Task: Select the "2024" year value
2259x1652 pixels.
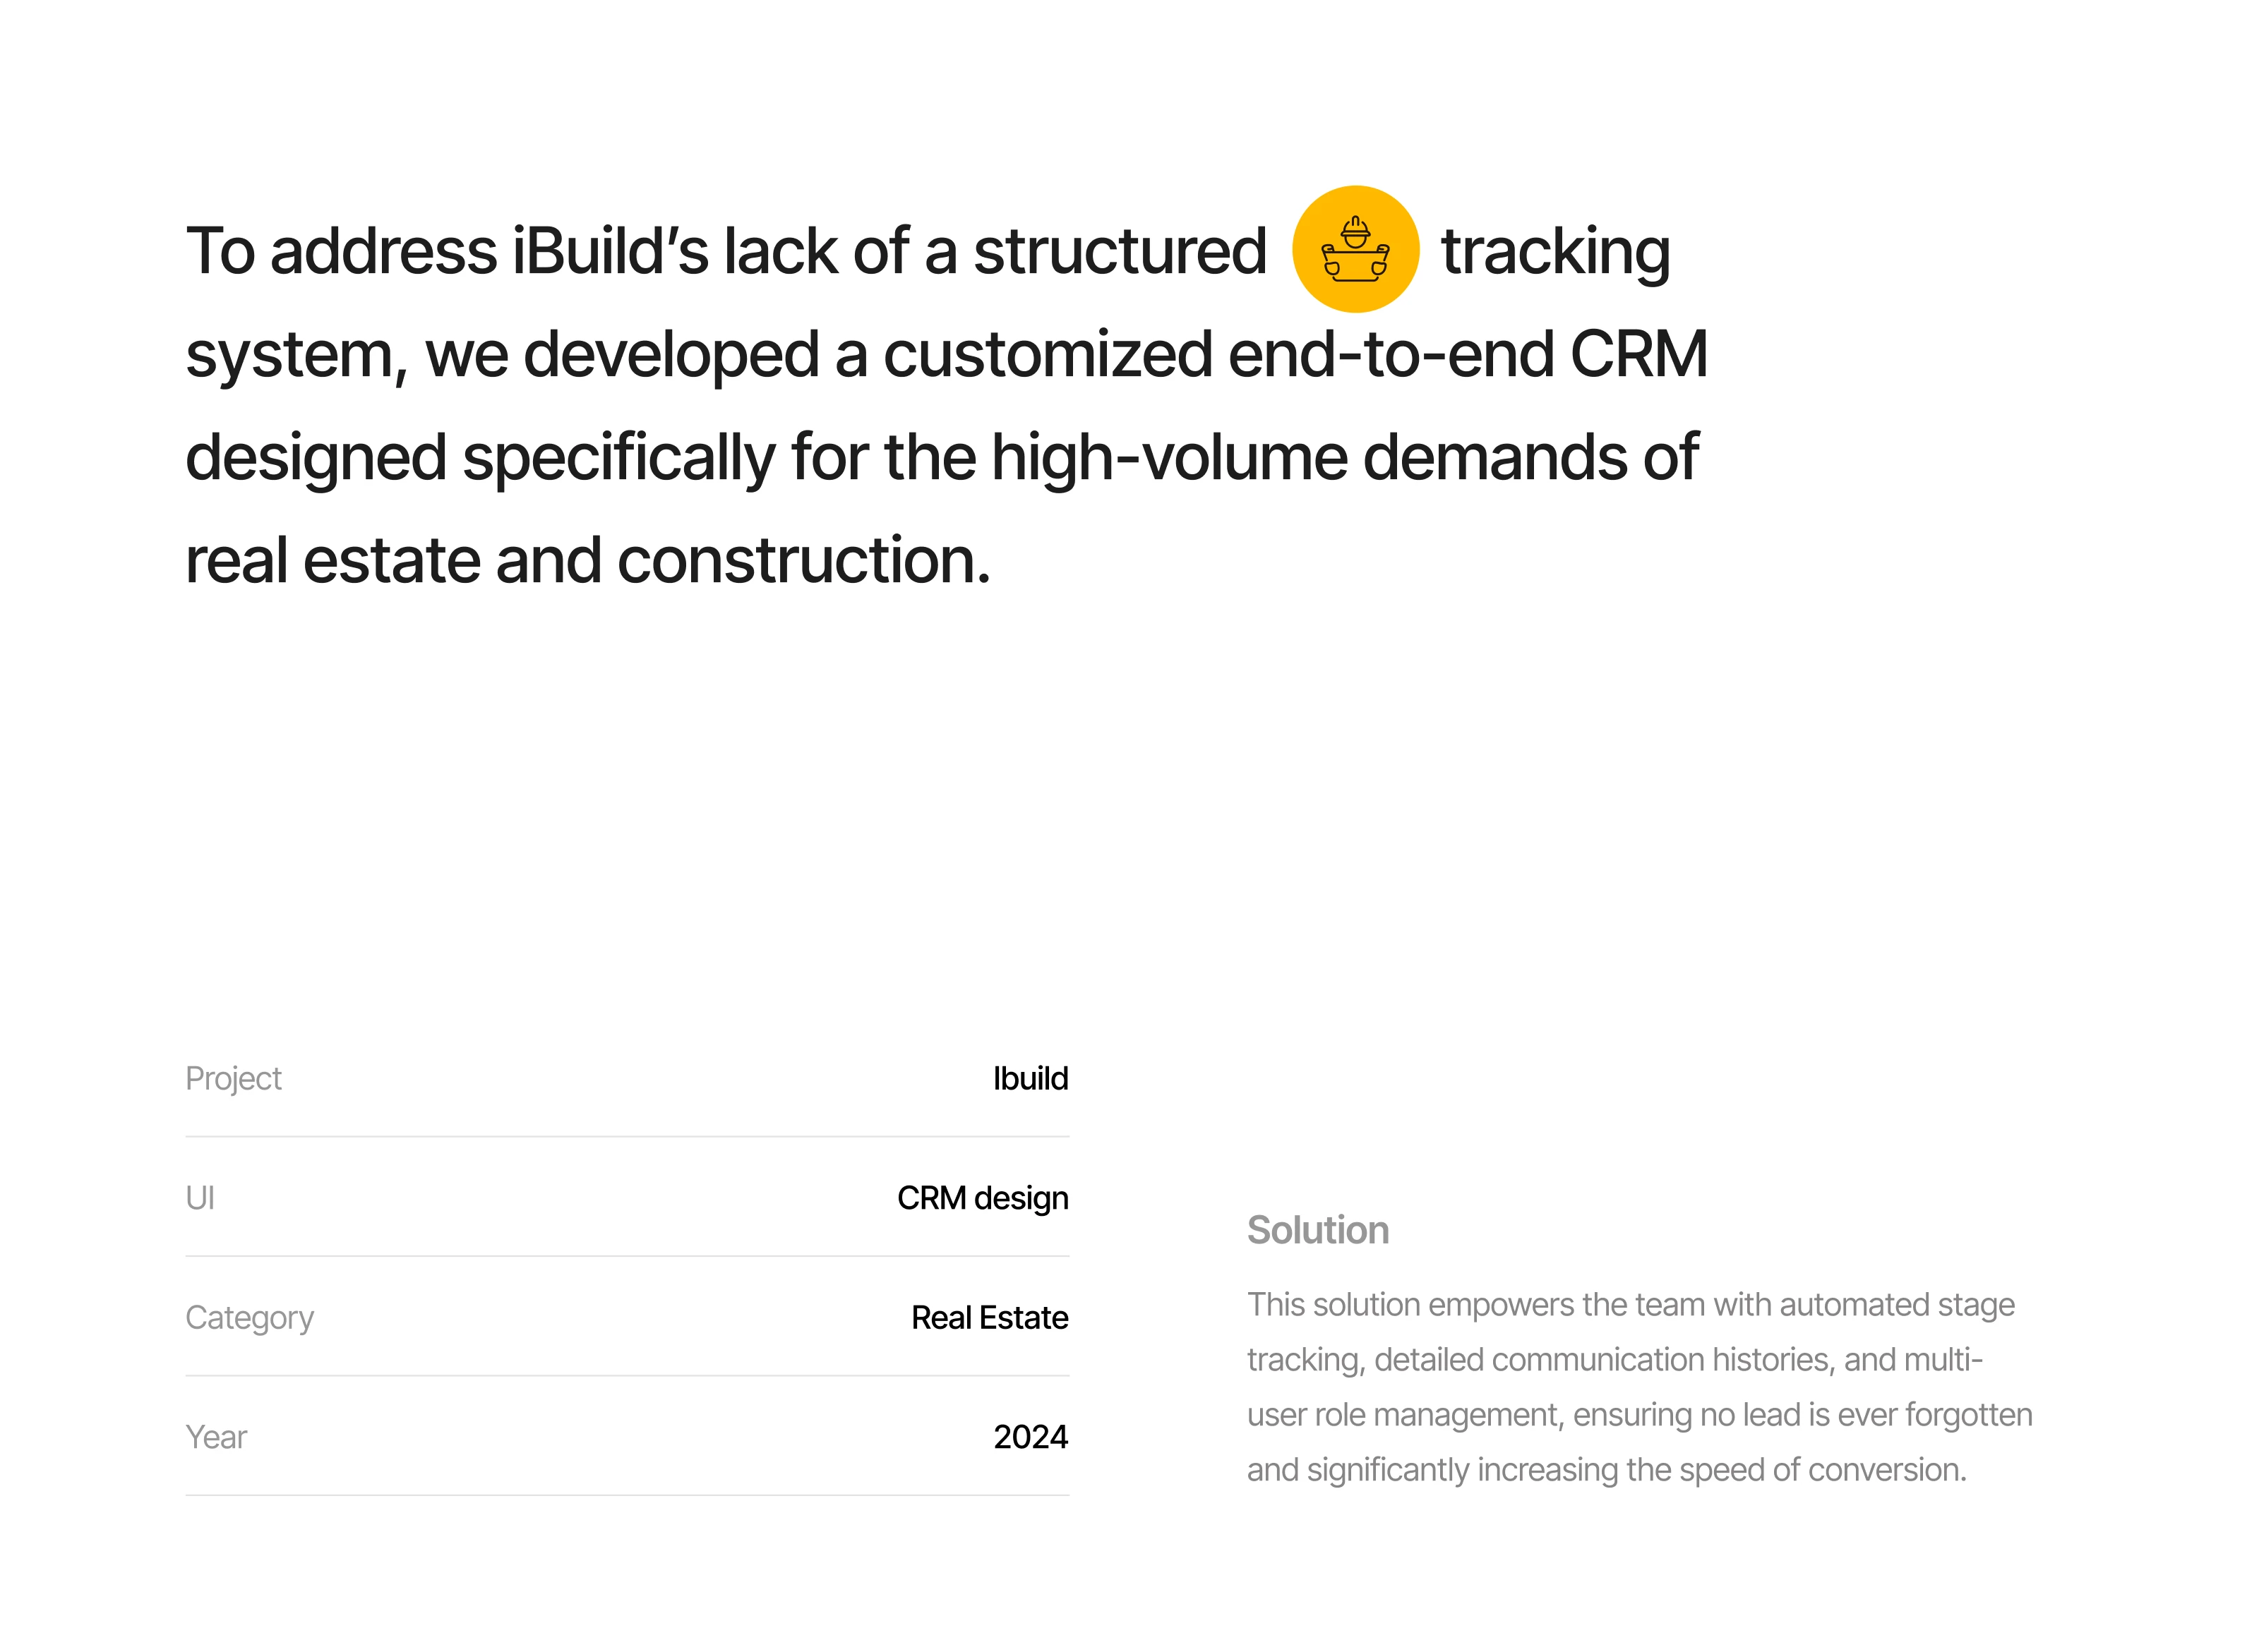Action: click(x=1029, y=1437)
